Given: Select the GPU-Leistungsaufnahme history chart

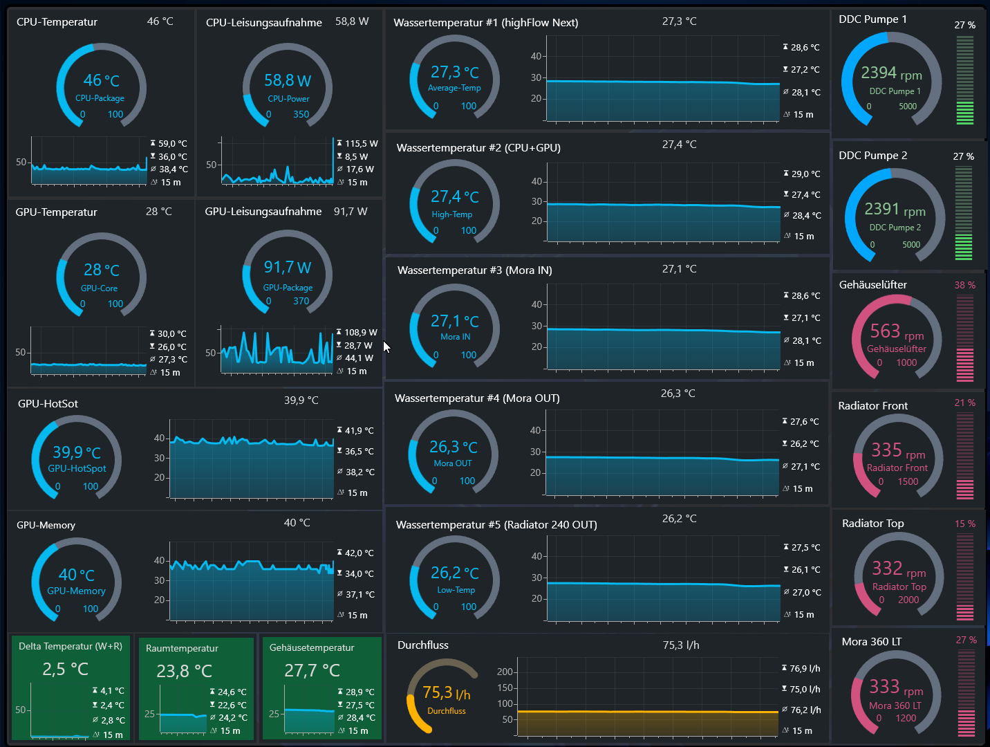Looking at the screenshot, I should point(277,350).
